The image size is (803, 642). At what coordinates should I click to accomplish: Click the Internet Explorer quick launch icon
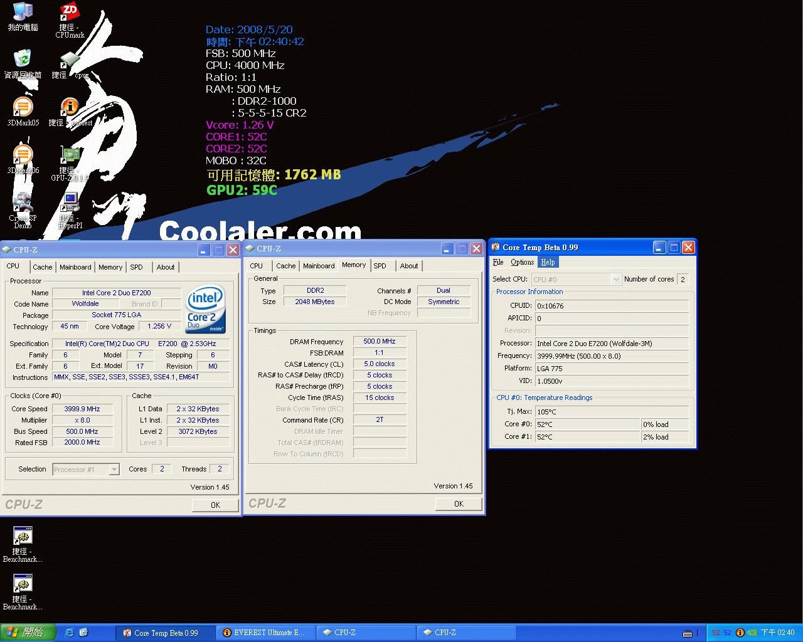tap(70, 633)
